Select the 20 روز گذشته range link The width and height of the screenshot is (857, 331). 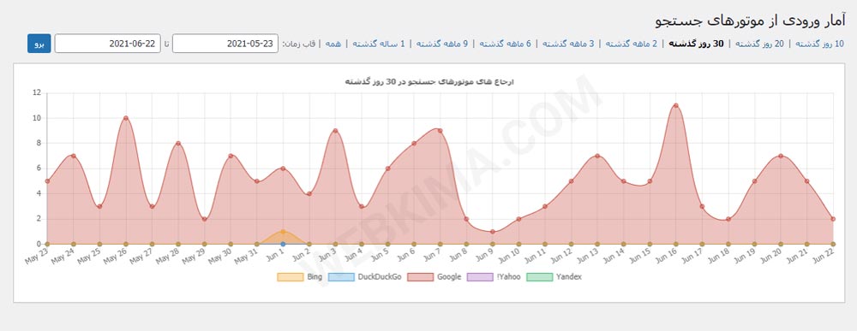(x=759, y=44)
